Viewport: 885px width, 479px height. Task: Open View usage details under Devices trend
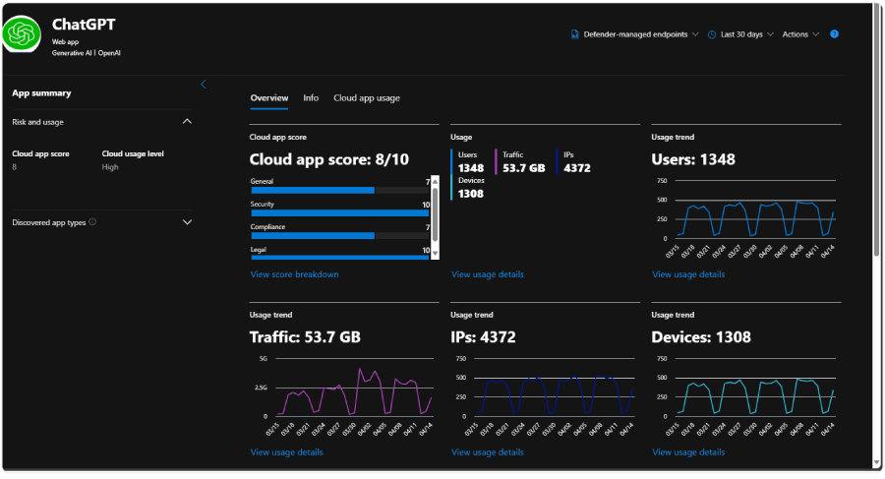click(x=688, y=451)
